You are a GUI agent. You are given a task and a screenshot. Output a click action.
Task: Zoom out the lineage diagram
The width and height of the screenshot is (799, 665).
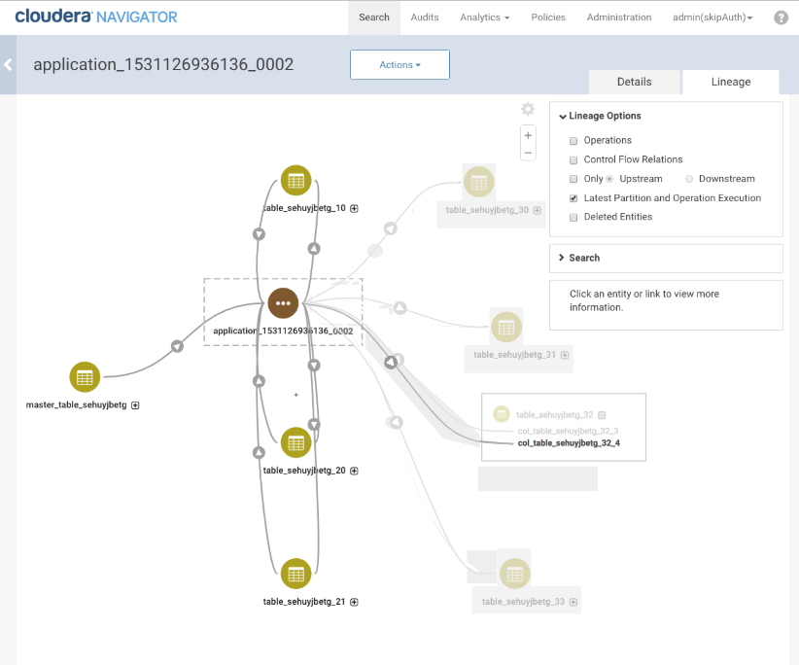[528, 153]
